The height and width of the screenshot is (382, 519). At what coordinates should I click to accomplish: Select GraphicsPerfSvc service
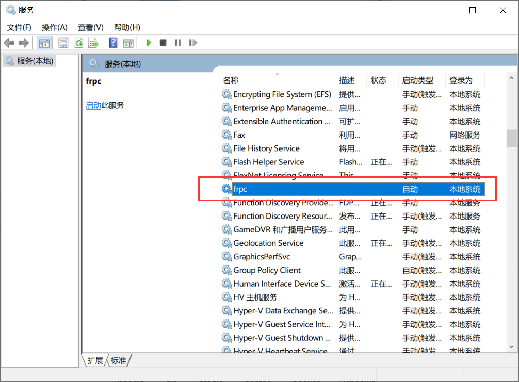point(352,257)
